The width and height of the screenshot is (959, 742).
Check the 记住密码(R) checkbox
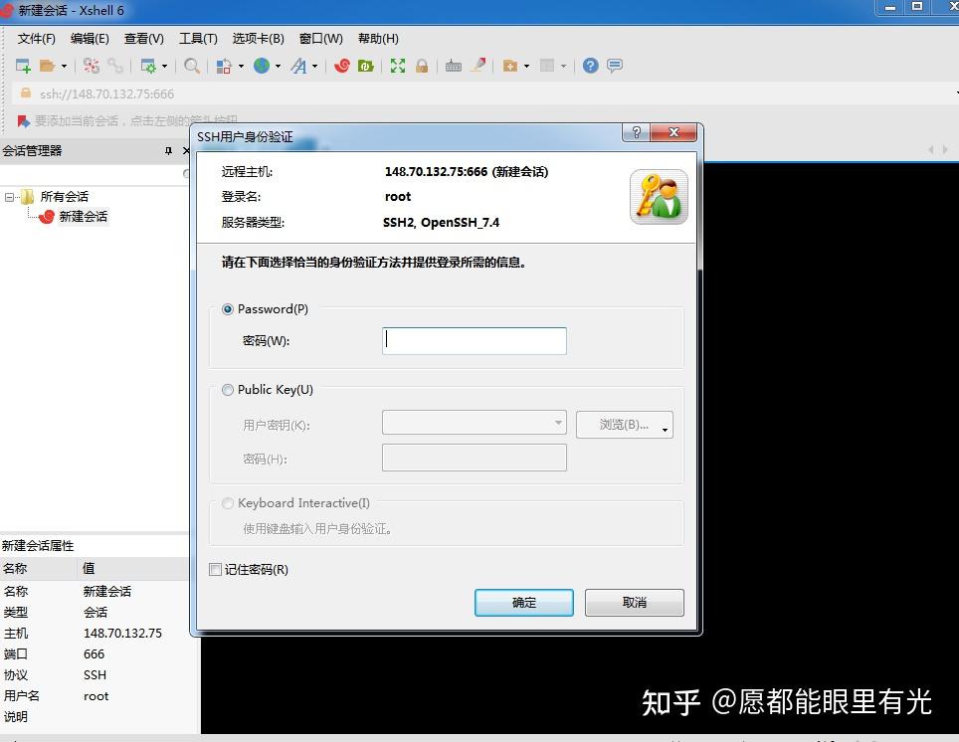click(215, 570)
